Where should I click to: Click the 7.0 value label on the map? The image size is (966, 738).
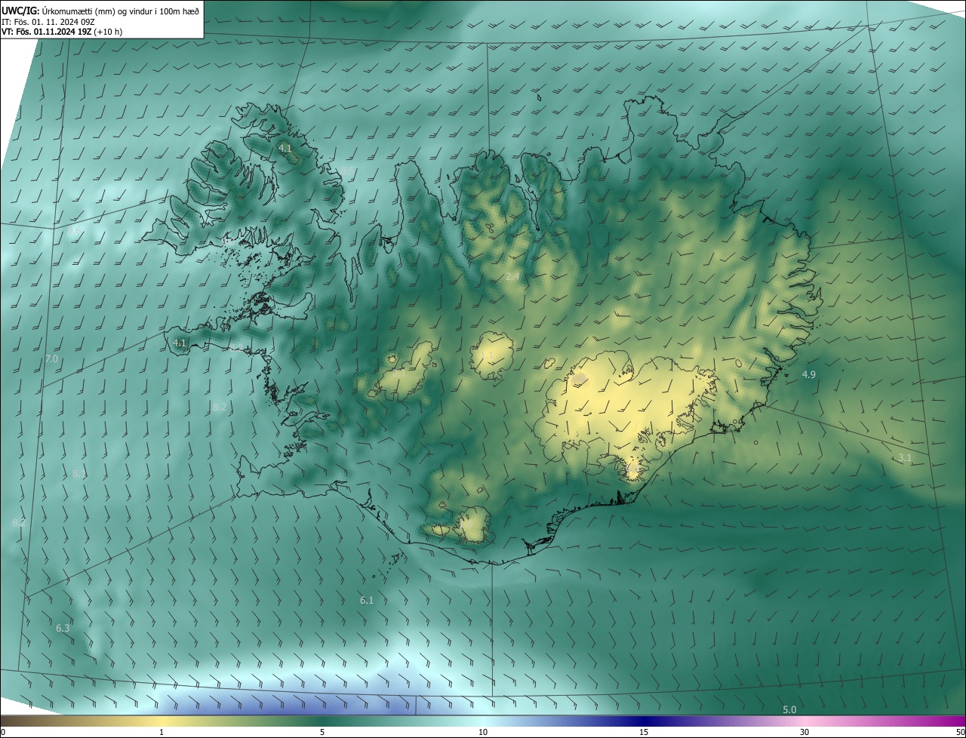click(51, 359)
